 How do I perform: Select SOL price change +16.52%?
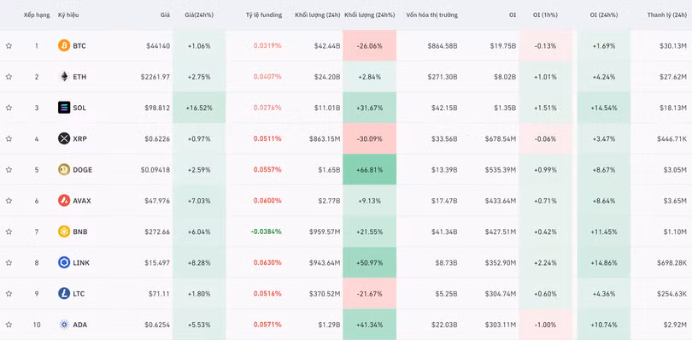coord(199,108)
